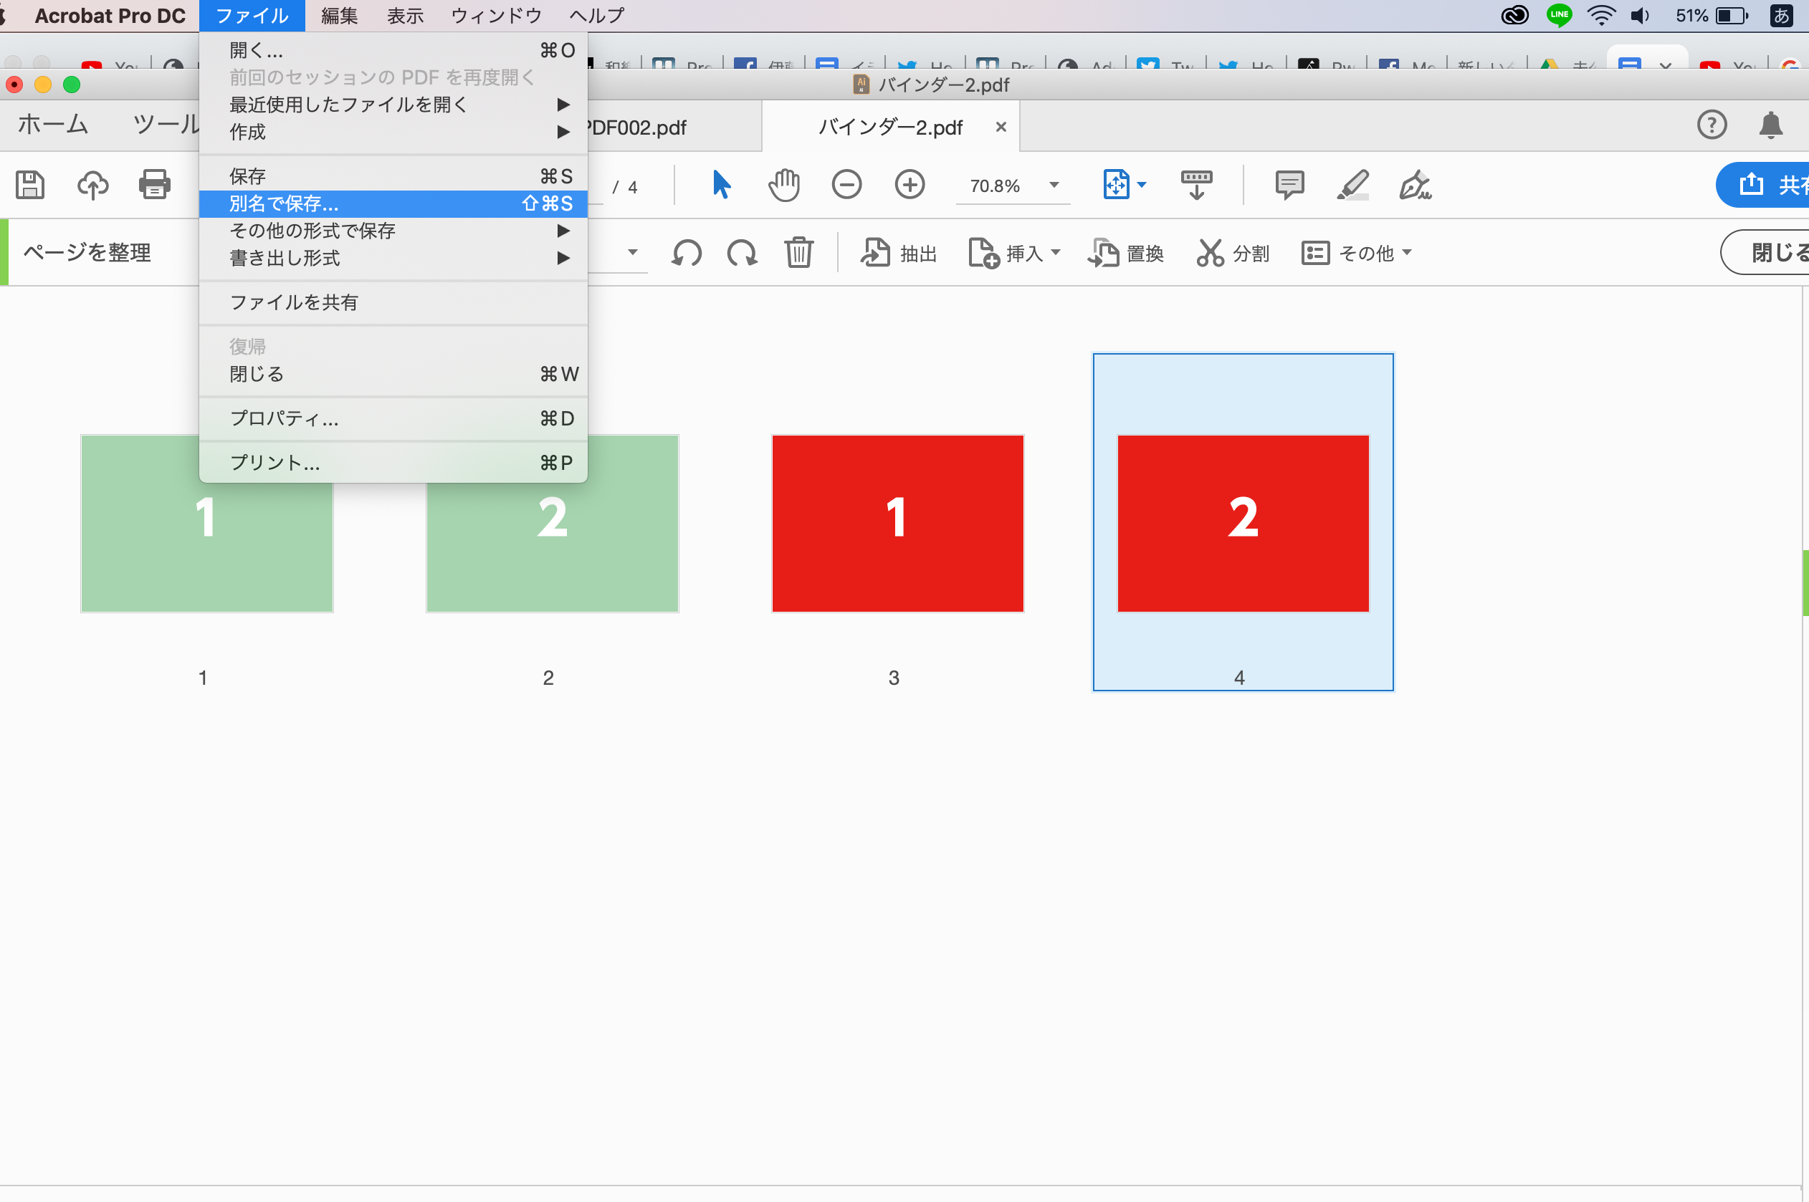The height and width of the screenshot is (1202, 1809).
Task: Click the upload to cloud icon
Action: 92,185
